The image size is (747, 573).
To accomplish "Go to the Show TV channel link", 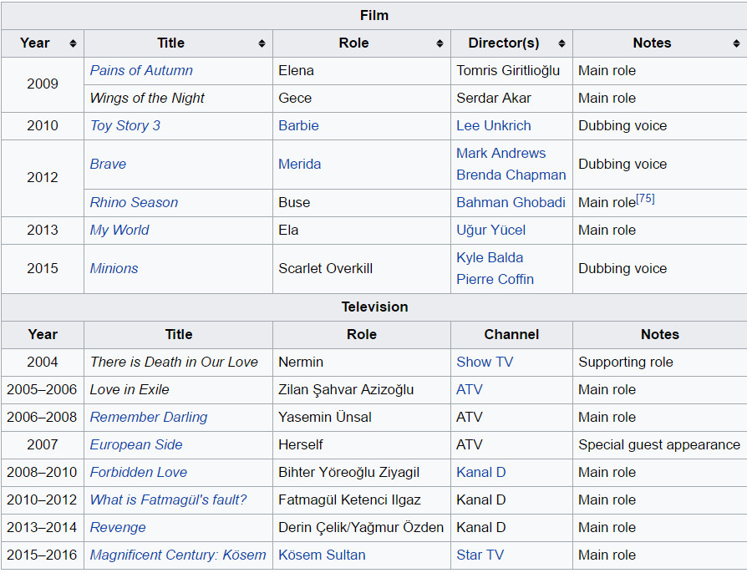I will [x=485, y=363].
